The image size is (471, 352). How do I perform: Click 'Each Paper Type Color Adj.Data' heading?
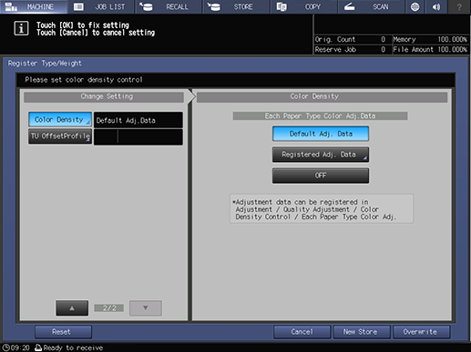coord(320,116)
